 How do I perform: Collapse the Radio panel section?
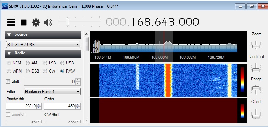pos(9,54)
